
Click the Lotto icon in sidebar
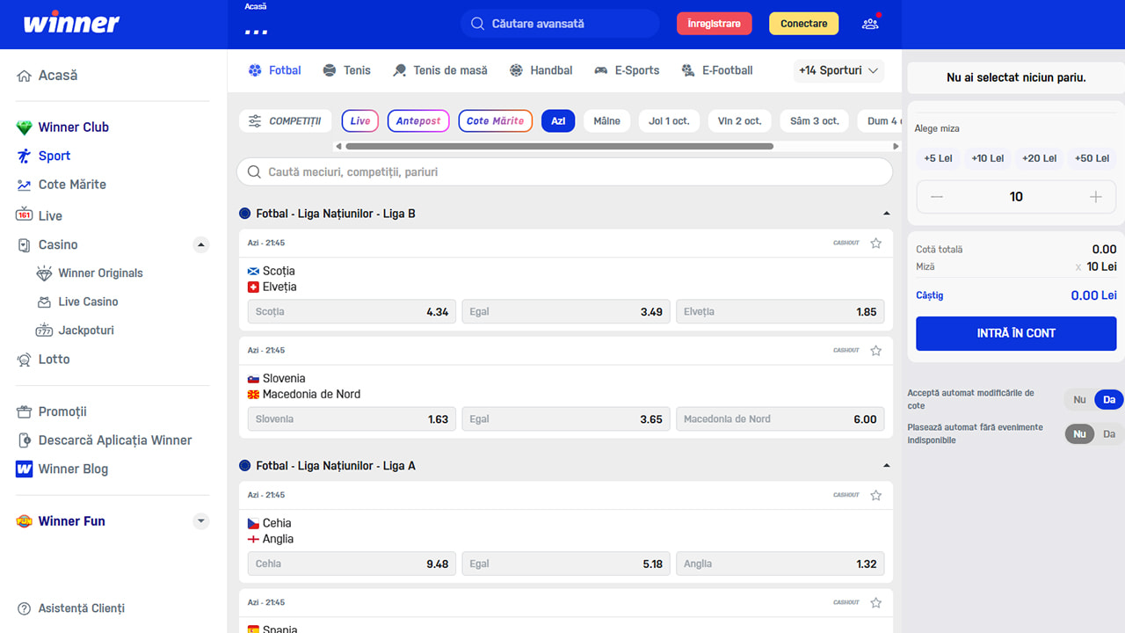point(24,360)
